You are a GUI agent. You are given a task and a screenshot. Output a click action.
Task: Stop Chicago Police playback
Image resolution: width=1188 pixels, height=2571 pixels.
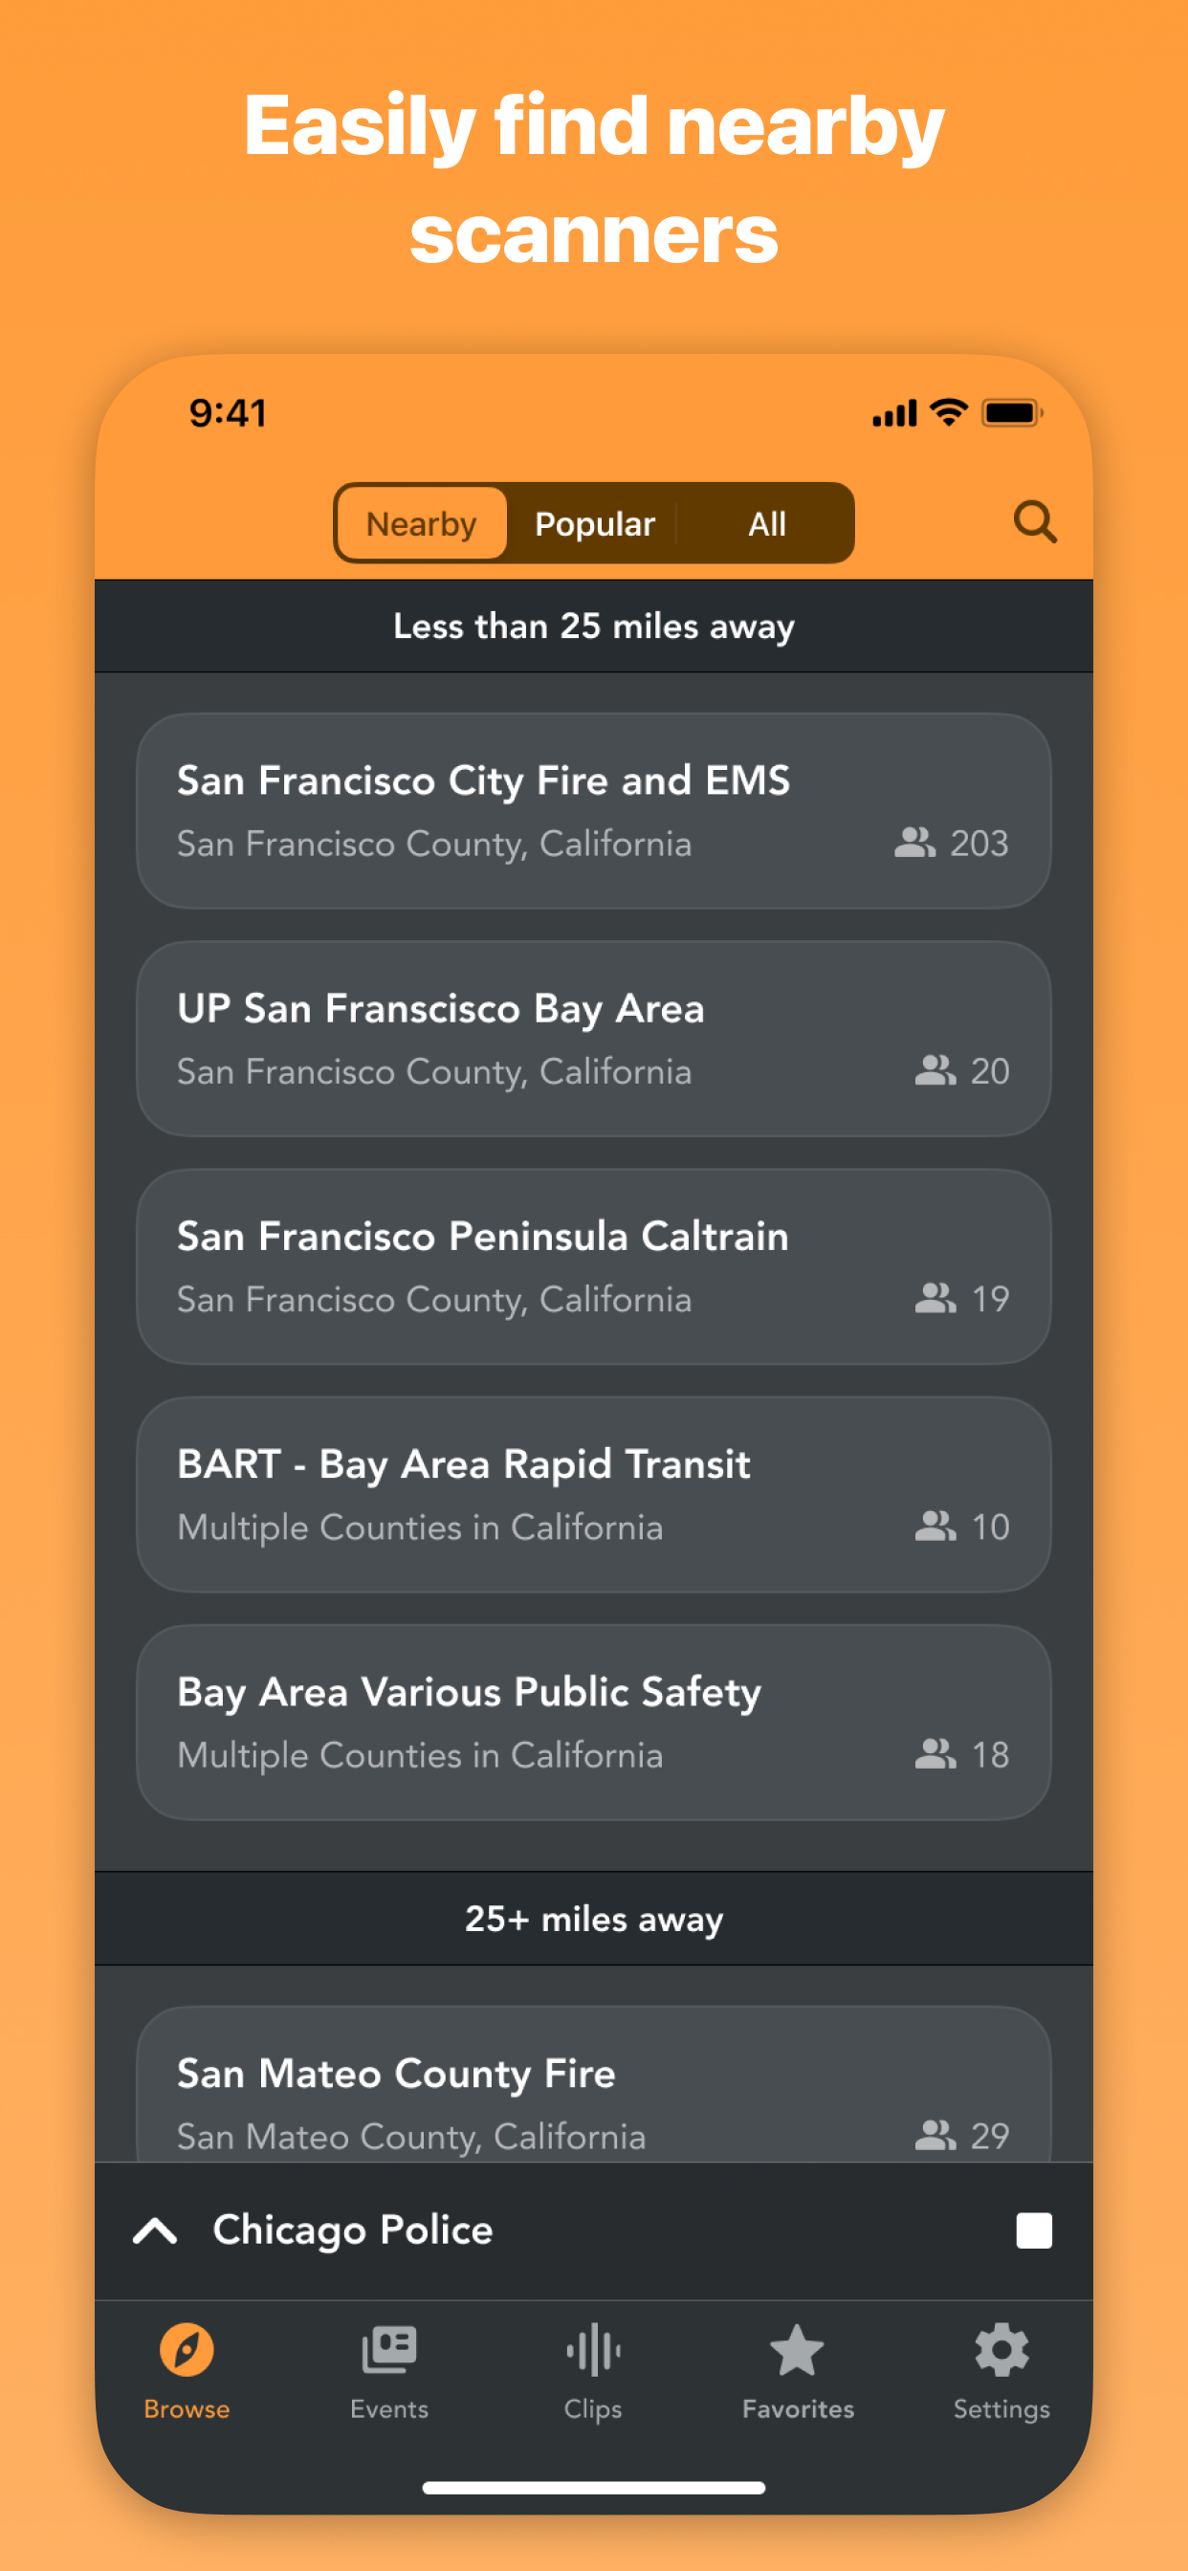1033,2230
